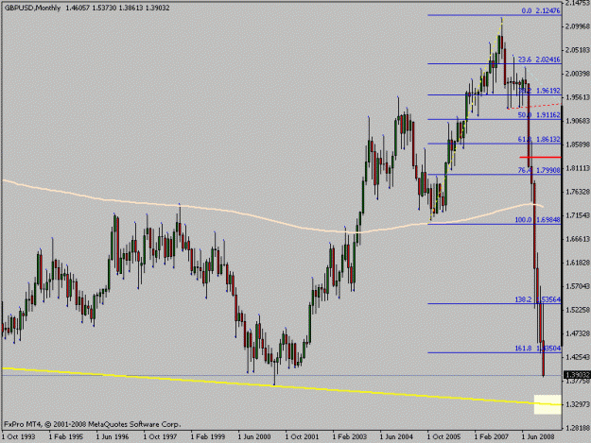The image size is (591, 443).
Task: Click the '1 Jun 1996' date label
Action: [x=113, y=437]
